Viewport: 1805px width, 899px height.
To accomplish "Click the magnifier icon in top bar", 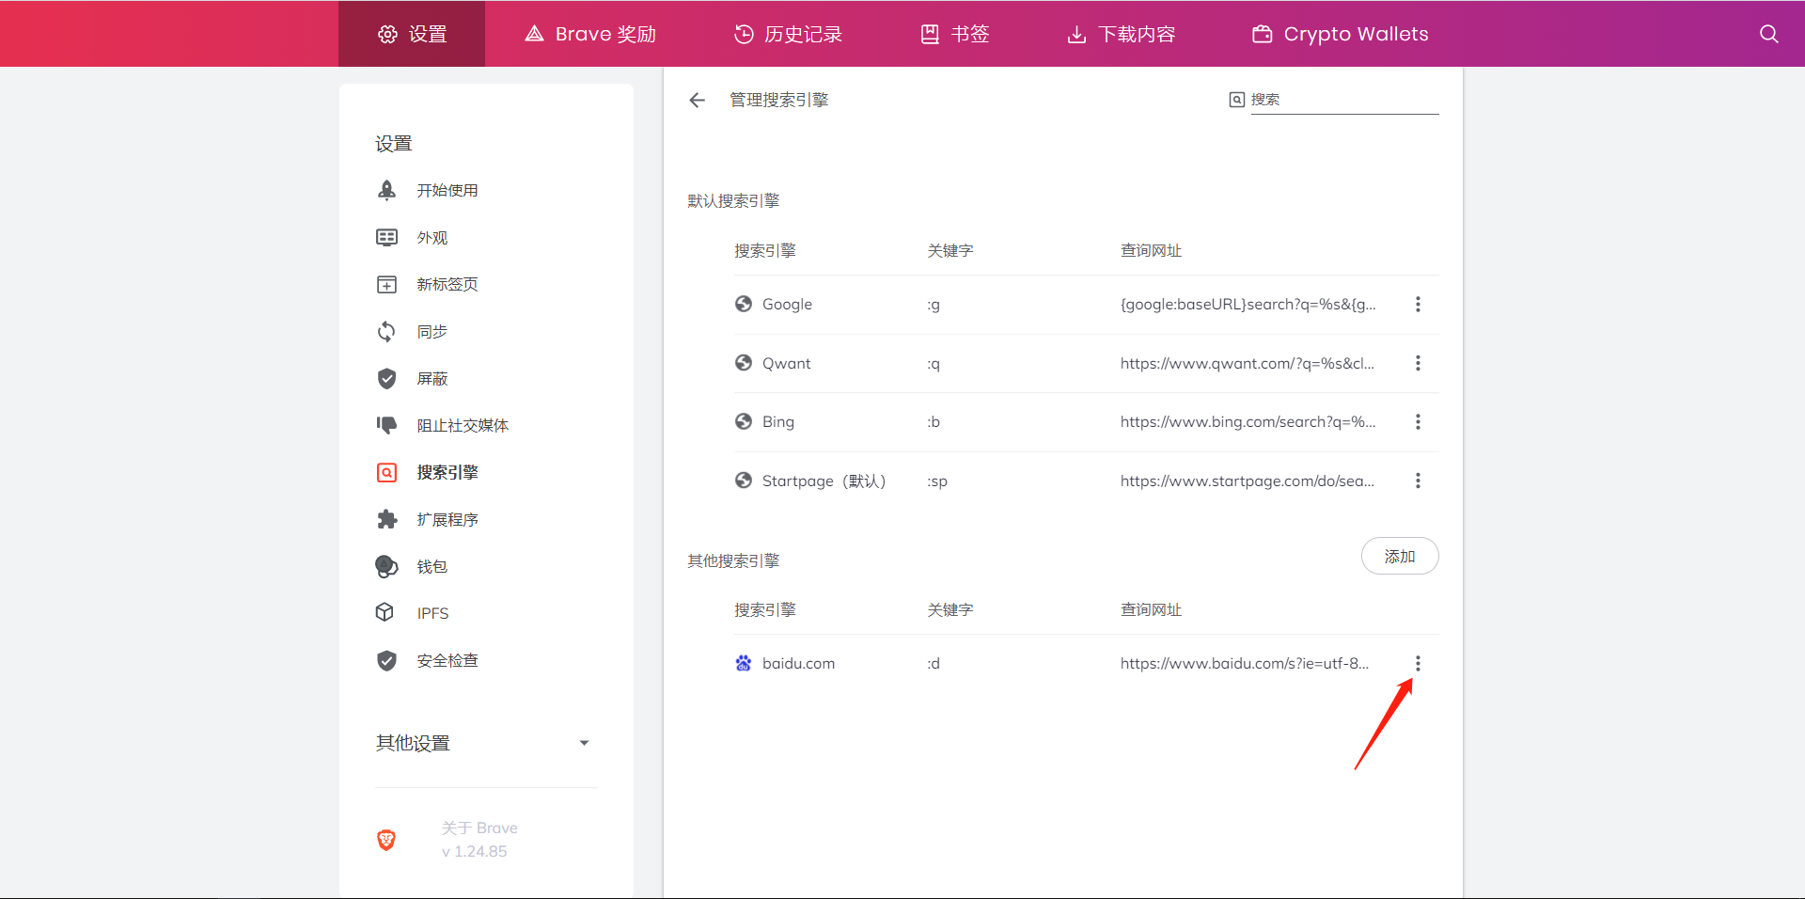I will (x=1768, y=34).
